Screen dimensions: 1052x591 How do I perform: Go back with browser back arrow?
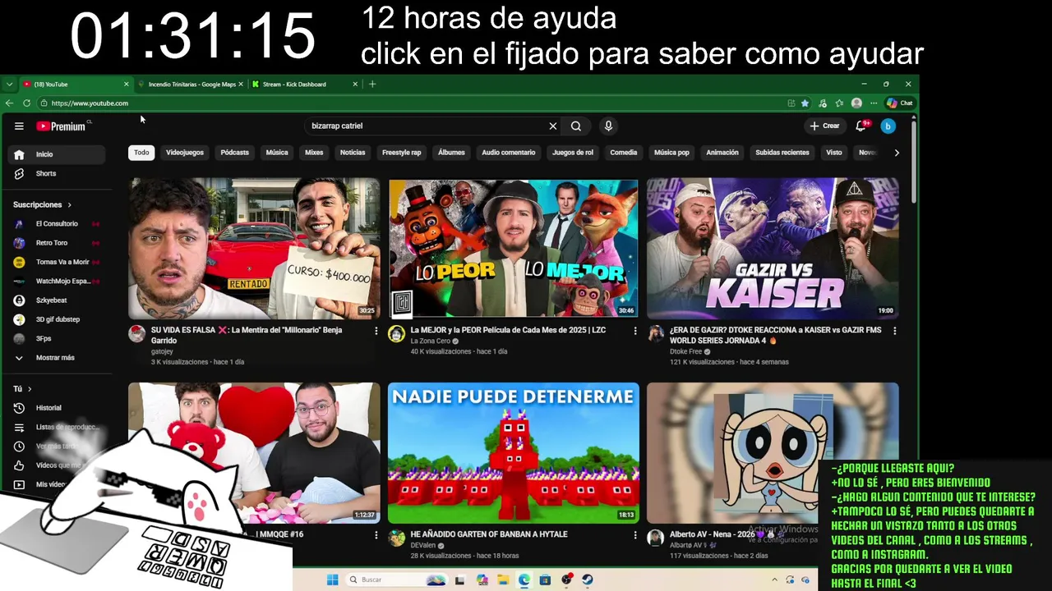(x=9, y=103)
